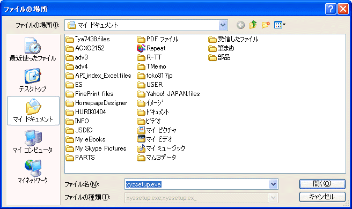Click the back navigation arrow

[240, 25]
